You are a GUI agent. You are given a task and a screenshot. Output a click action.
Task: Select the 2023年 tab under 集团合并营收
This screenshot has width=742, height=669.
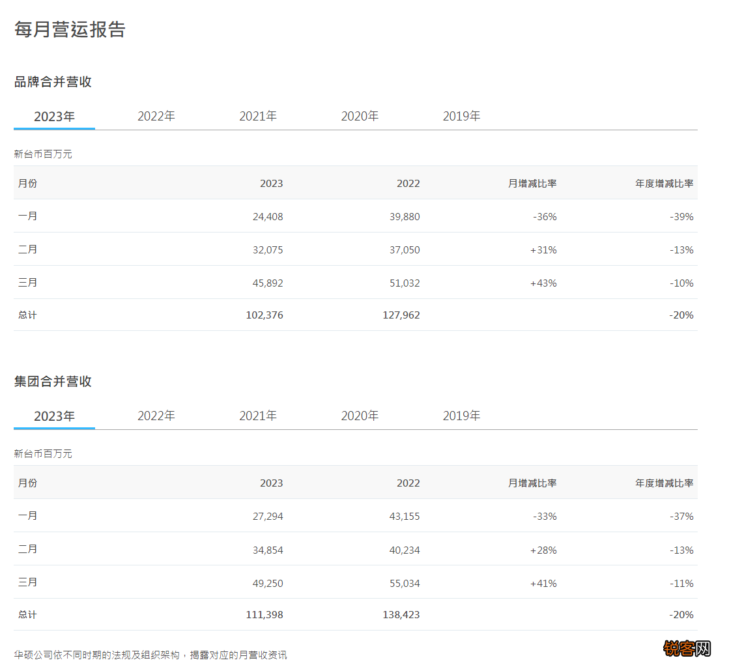pyautogui.click(x=55, y=416)
